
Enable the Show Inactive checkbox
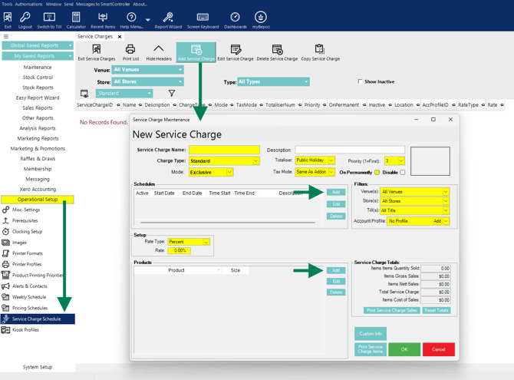click(360, 81)
